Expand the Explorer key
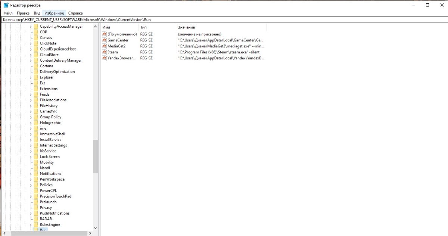 point(30,77)
